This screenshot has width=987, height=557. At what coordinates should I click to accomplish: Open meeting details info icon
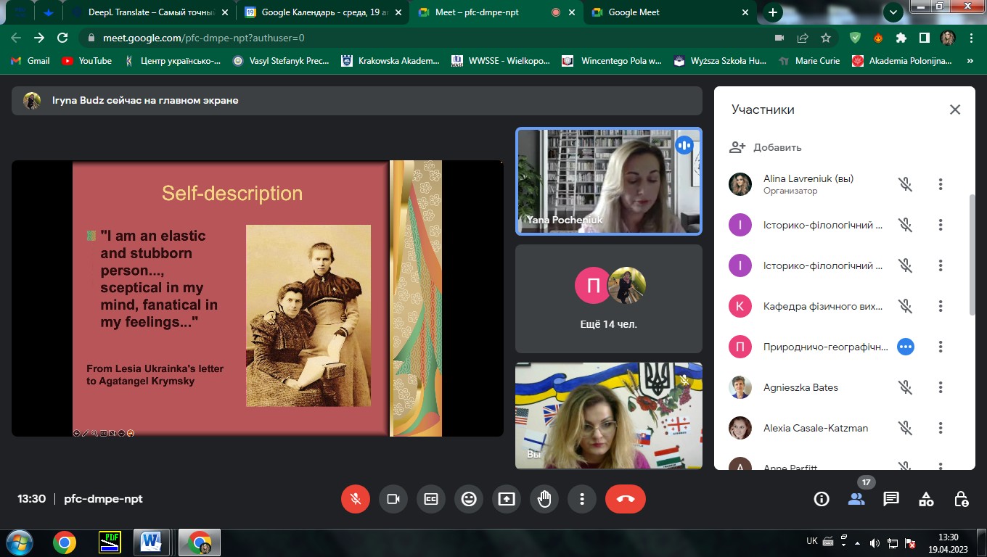822,499
